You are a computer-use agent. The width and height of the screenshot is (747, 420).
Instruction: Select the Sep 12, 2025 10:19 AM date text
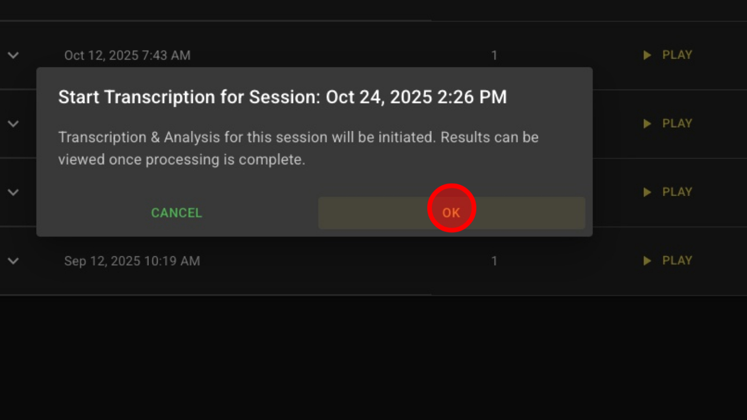click(x=132, y=261)
